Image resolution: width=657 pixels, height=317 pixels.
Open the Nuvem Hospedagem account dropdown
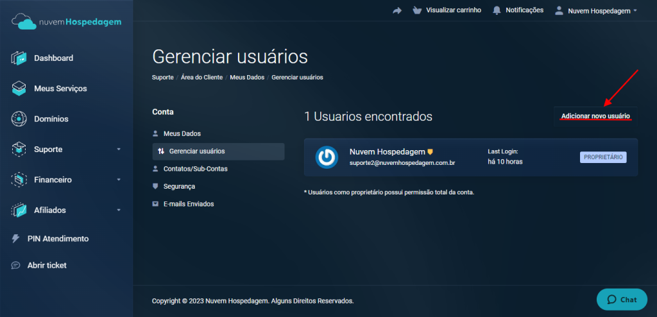pyautogui.click(x=596, y=10)
